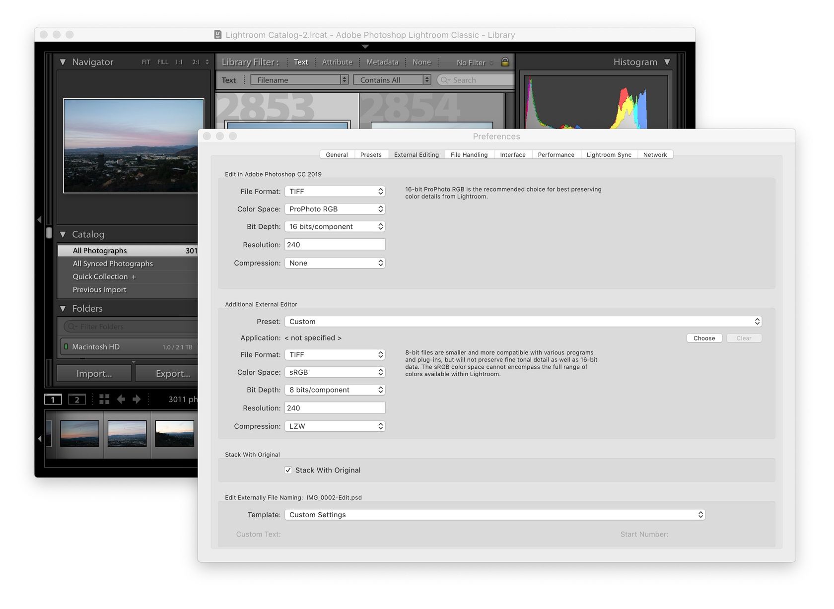Click Choose button for external application
Screen dimensions: 834x609
click(704, 338)
